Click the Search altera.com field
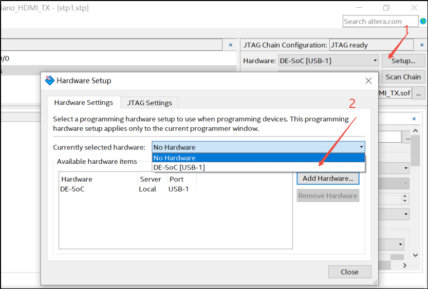 click(380, 21)
